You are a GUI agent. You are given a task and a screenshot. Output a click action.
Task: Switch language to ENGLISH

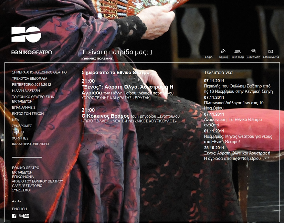coord(19,209)
